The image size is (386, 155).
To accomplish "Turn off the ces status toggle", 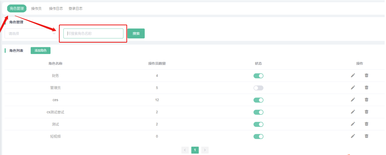I will tap(258, 100).
